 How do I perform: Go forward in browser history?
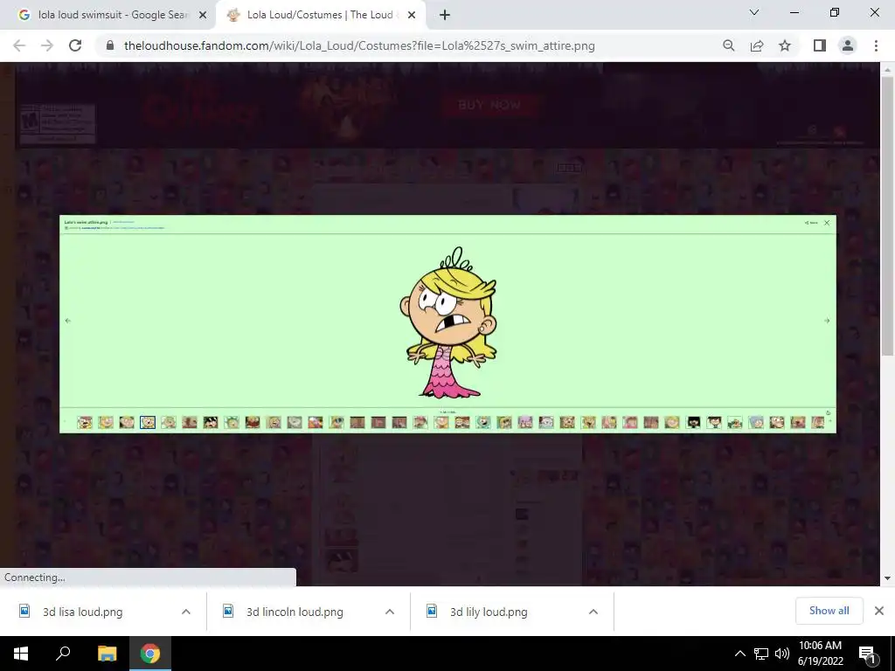coord(47,45)
